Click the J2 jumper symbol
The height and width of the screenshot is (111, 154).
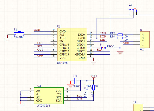point(133,10)
